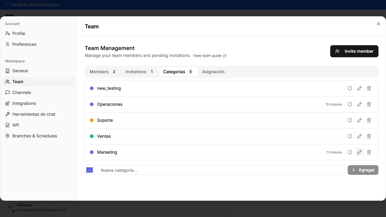Click the 11 módulos label on Marketing
Viewport: 386px width, 217px height.
[x=334, y=152]
